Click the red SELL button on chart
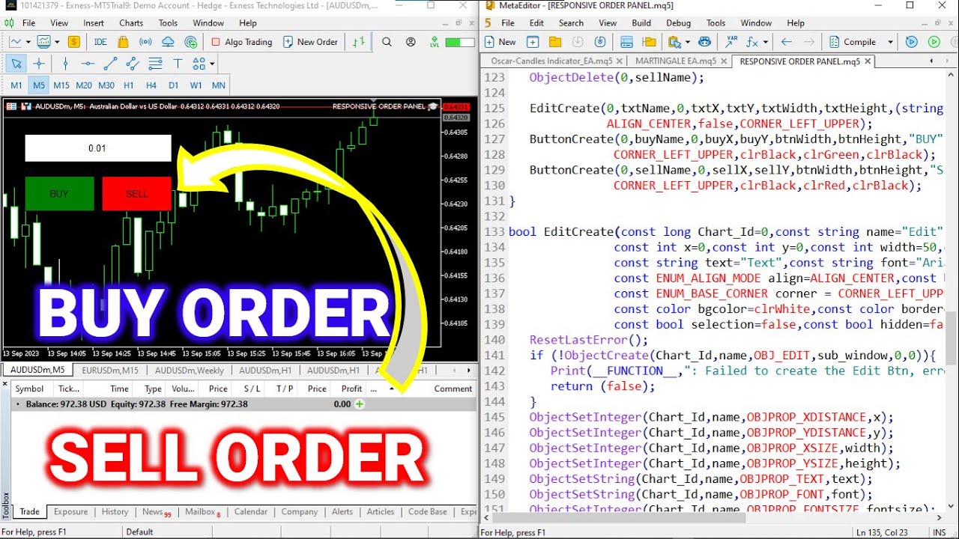 pos(136,194)
